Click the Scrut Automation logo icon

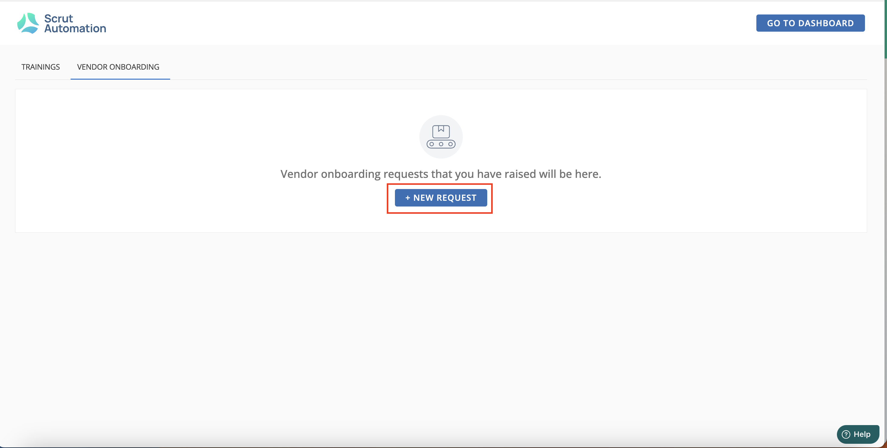pos(28,23)
